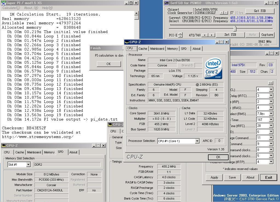The image size is (280, 202).
Task: Open the Slot #1 memory slot dropdown
Action: [x=28, y=165]
